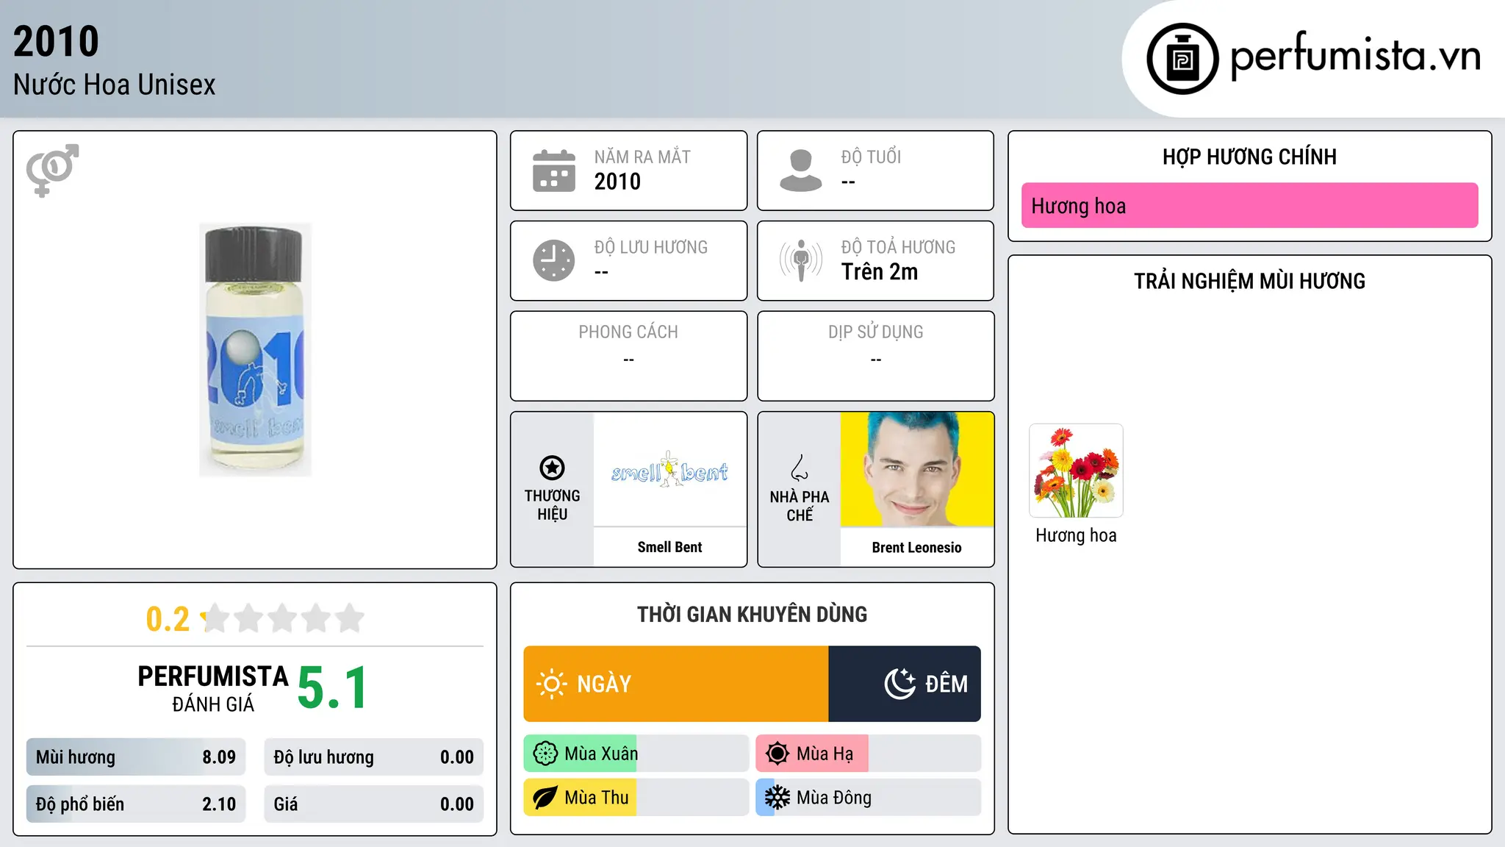Click the Độ phổ biến 2.10 score bar
1505x847 pixels.
136,804
